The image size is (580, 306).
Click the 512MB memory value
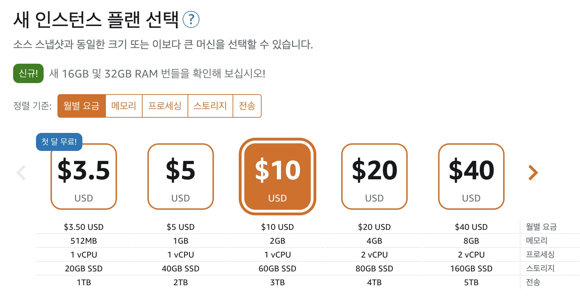pos(84,241)
